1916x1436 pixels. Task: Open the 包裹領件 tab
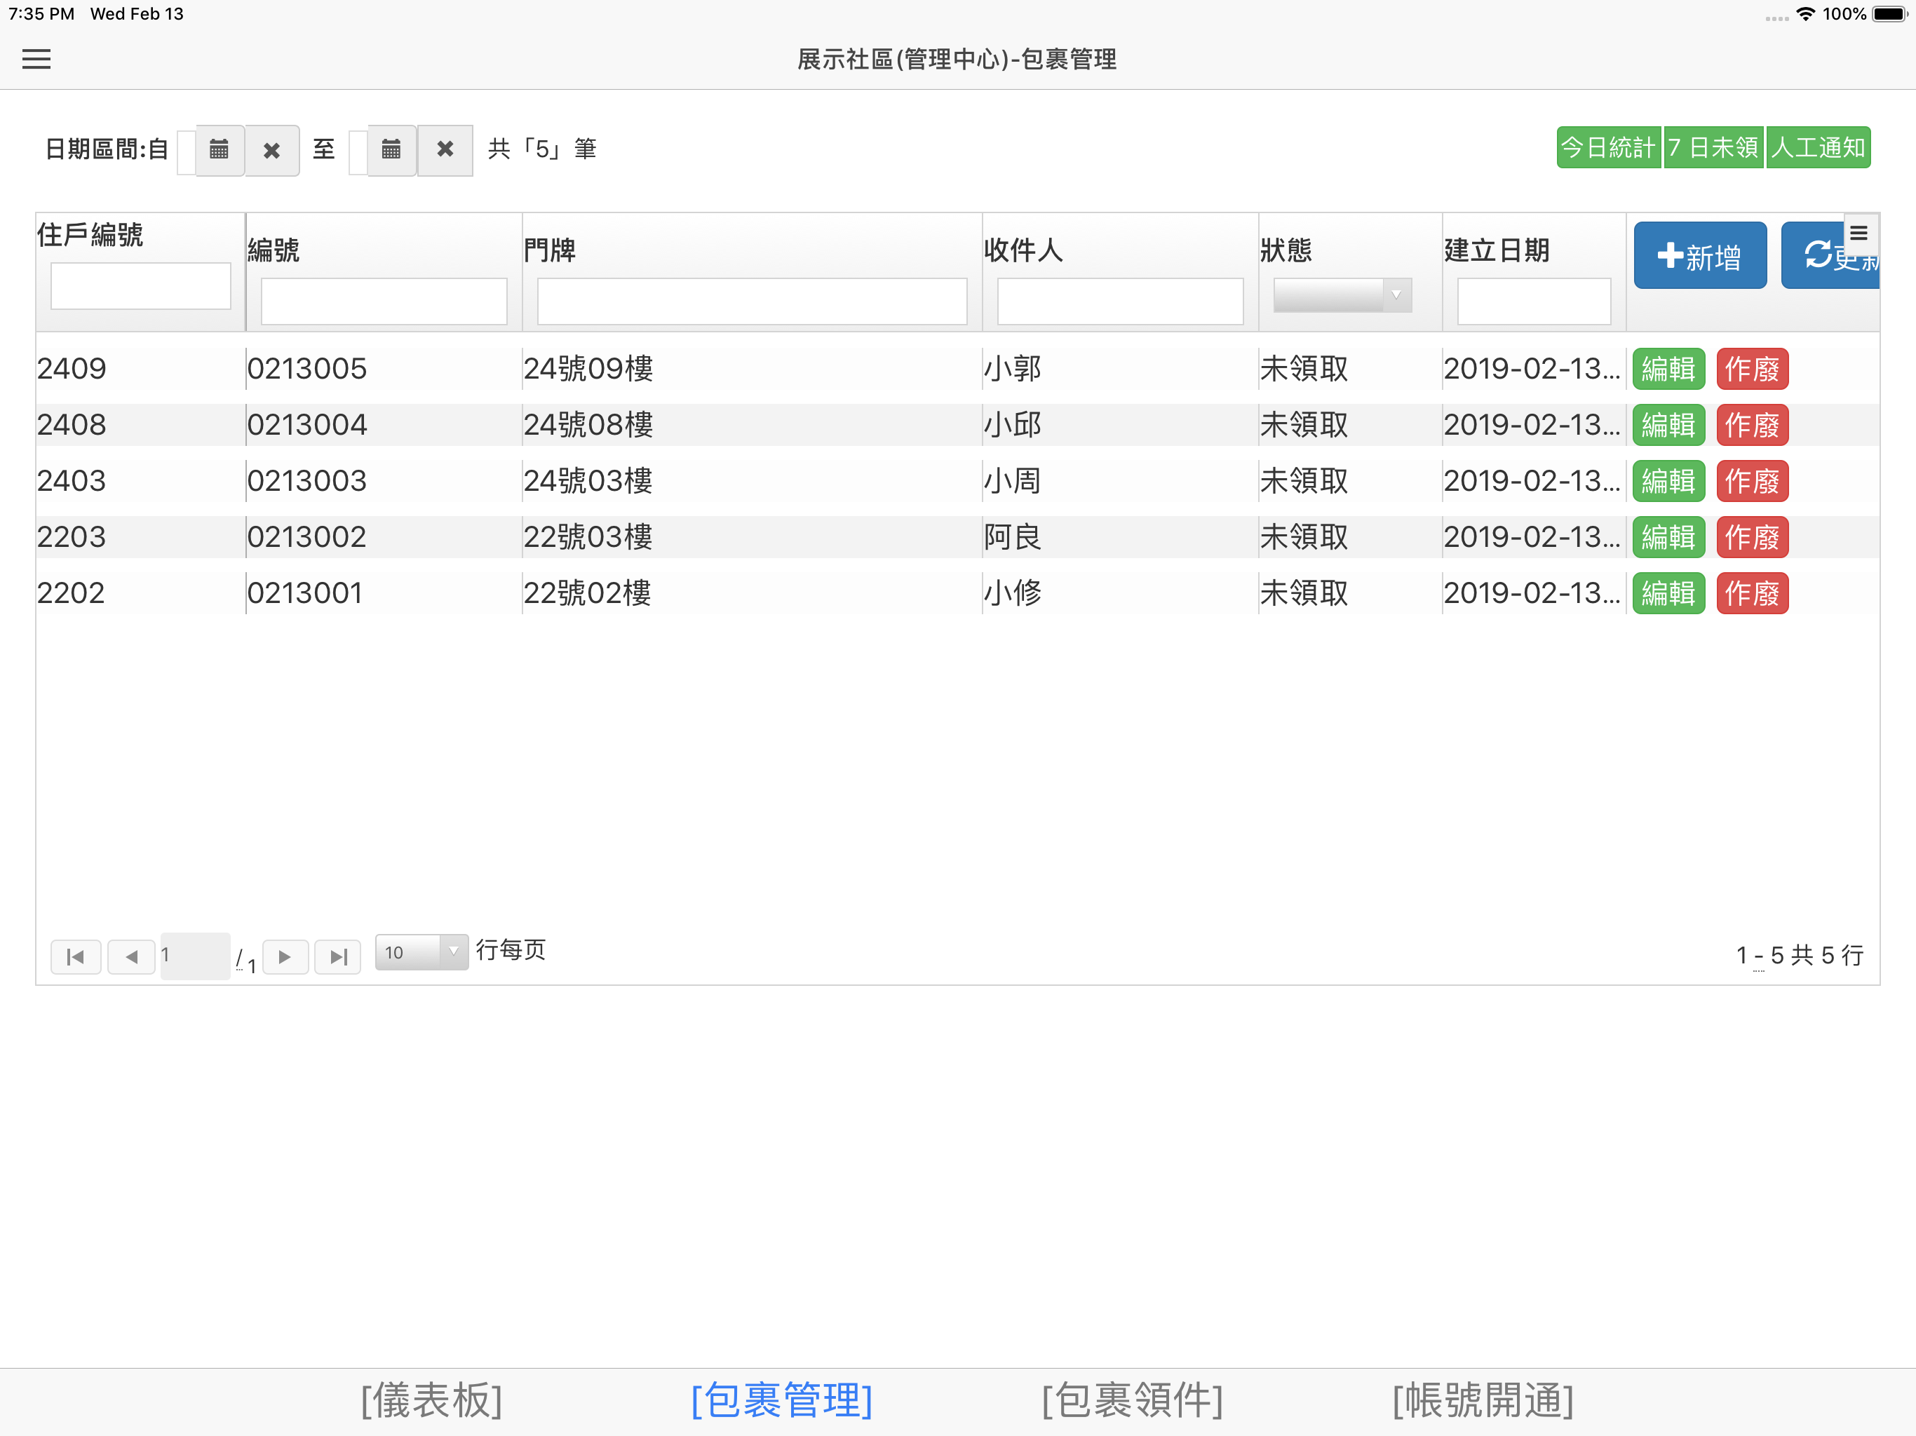(1132, 1400)
